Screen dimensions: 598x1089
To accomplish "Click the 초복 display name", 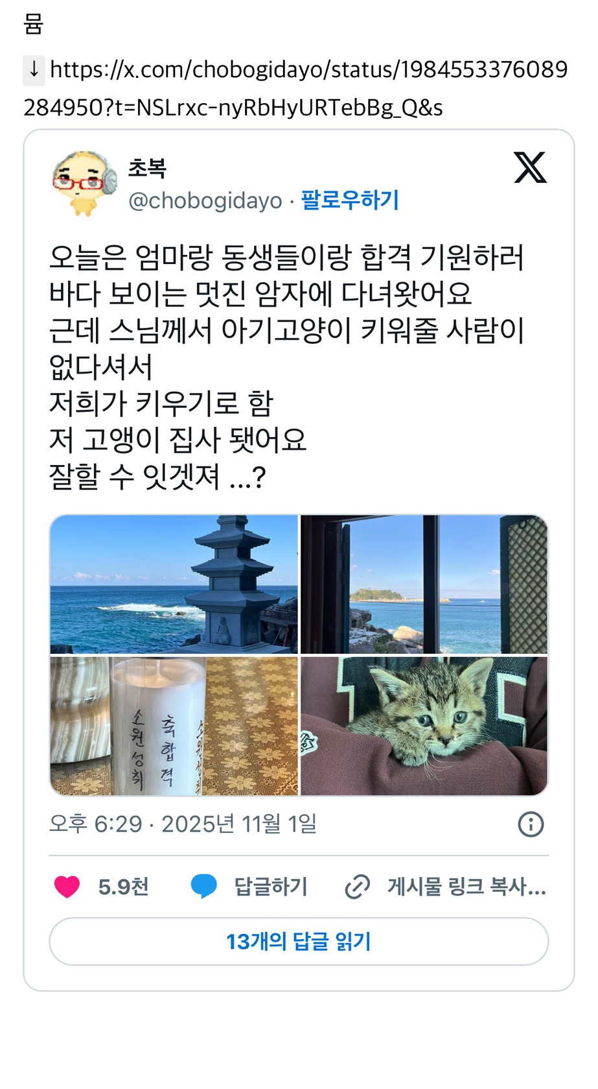I will [147, 168].
